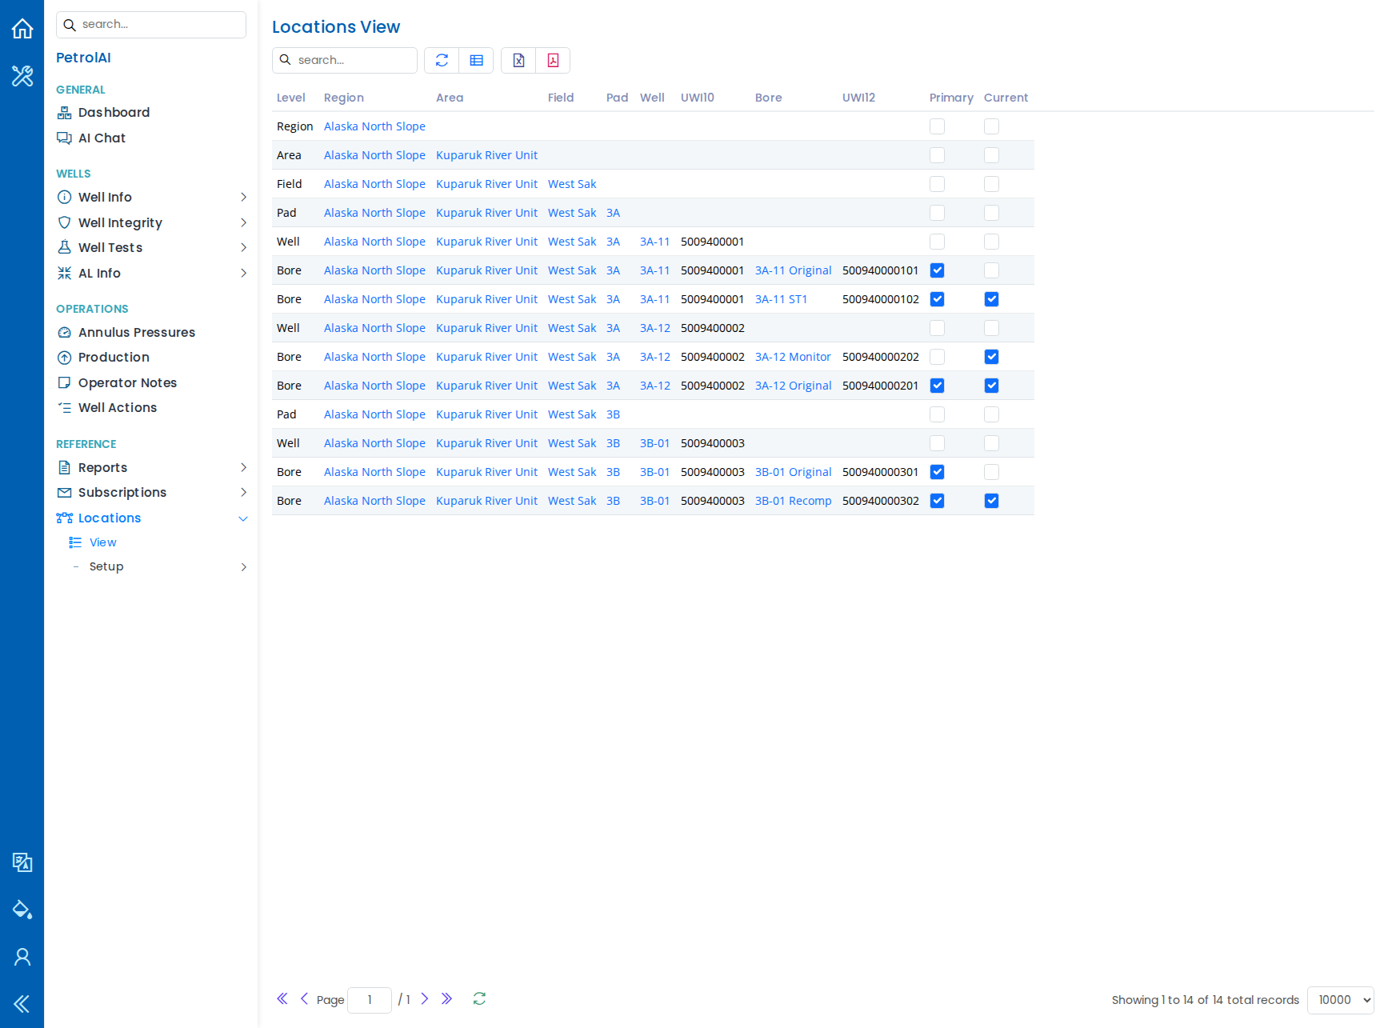Open the user profile icon in sidebar

pos(22,957)
